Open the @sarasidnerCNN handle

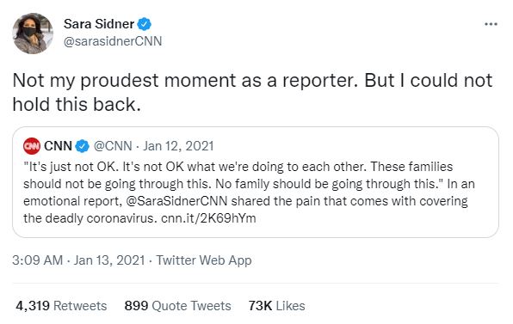[113, 41]
